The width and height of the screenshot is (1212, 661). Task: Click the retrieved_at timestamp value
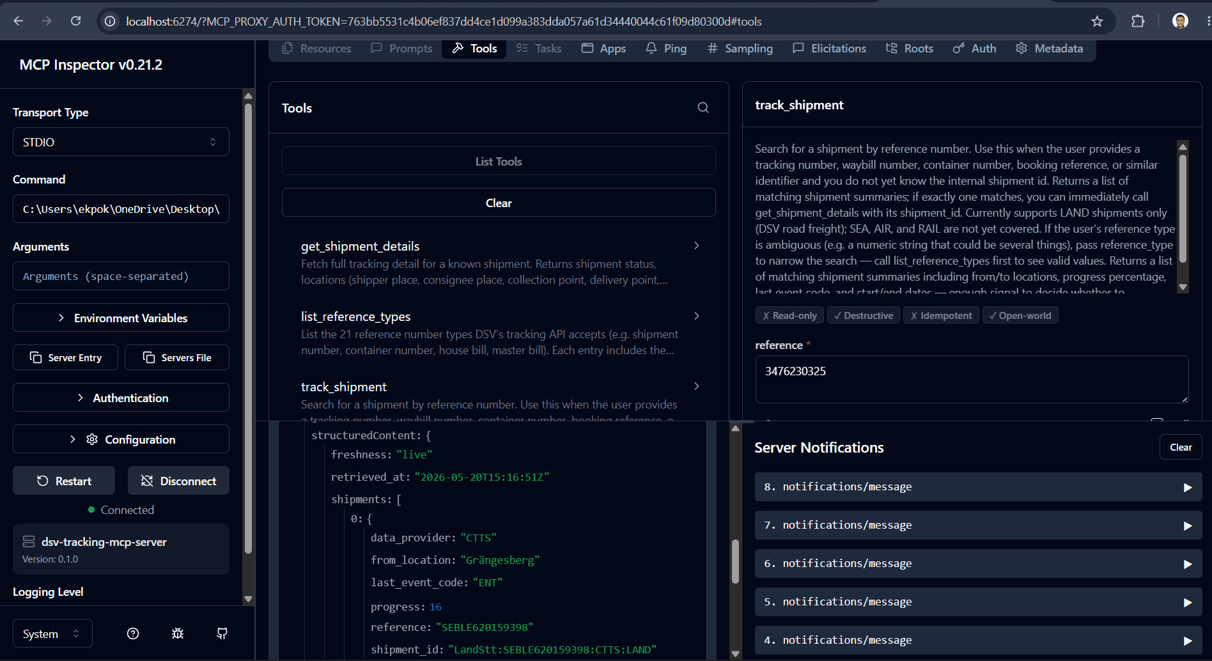click(x=482, y=477)
